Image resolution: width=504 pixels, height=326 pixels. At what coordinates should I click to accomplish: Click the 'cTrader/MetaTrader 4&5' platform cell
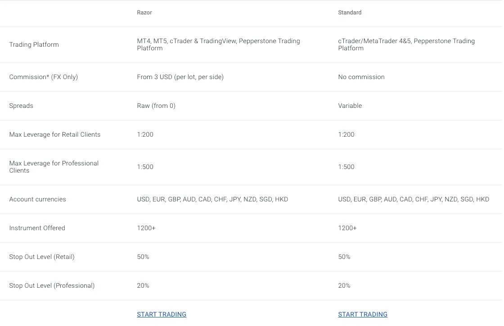coord(406,45)
